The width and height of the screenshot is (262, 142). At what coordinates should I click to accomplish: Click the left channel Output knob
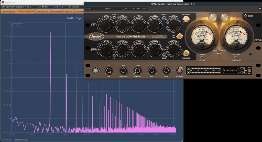click(x=173, y=25)
